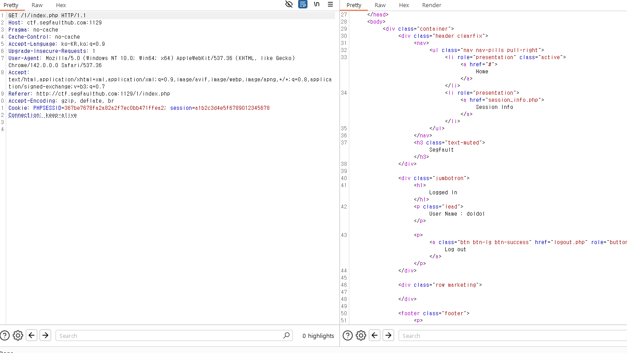Click the request panel help icon
The image size is (627, 353).
(4, 336)
